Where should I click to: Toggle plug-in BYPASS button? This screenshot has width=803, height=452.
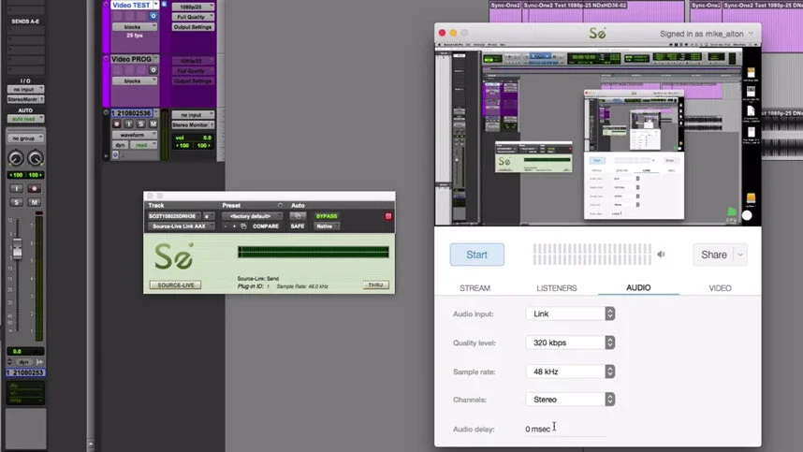point(327,216)
